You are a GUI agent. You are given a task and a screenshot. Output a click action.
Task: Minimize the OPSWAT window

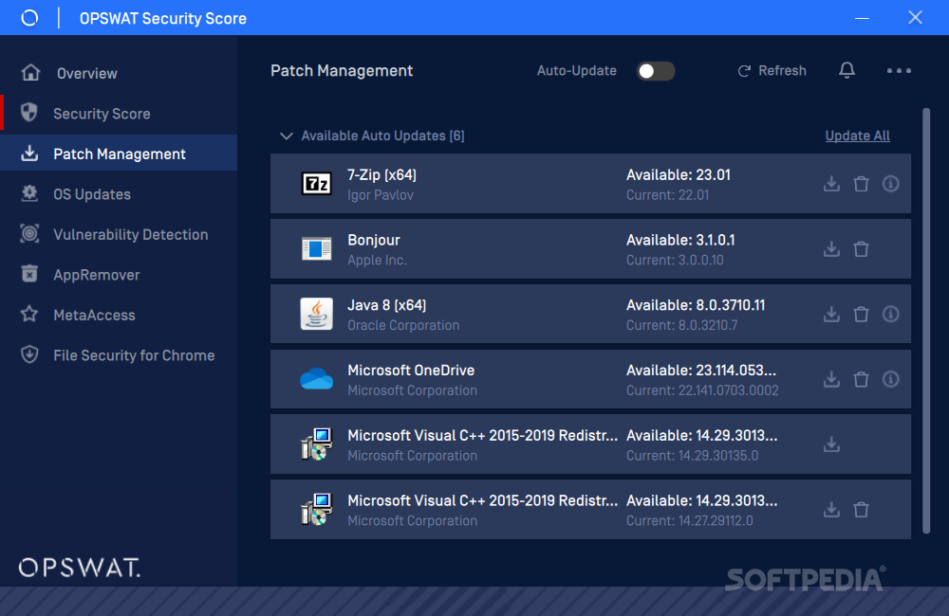tap(862, 18)
